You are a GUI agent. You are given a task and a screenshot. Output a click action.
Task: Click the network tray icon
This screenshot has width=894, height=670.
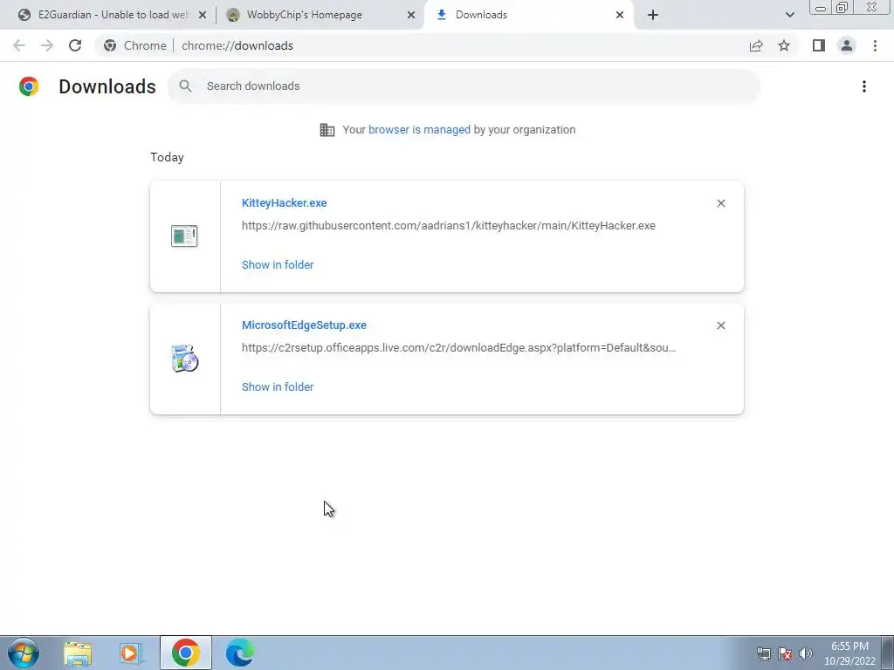(x=763, y=653)
